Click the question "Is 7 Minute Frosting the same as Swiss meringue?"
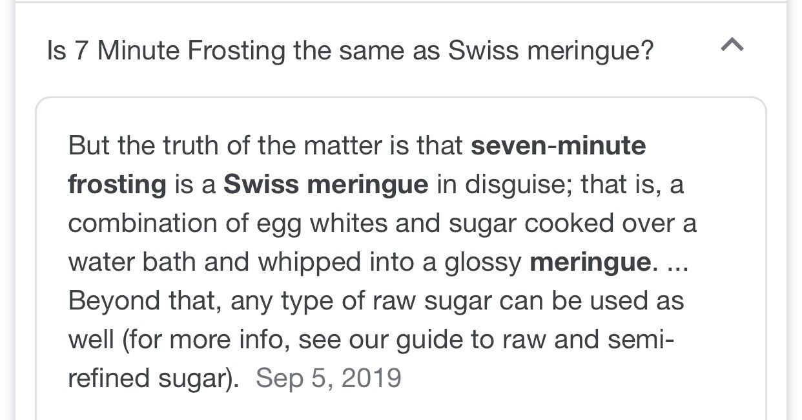802x420 pixels. tap(350, 50)
